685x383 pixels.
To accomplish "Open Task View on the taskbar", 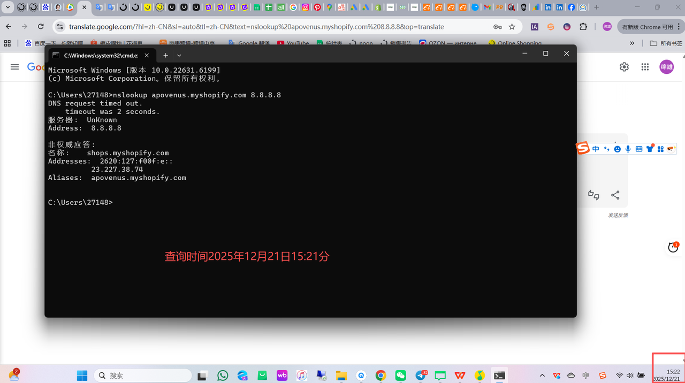I will (x=202, y=376).
